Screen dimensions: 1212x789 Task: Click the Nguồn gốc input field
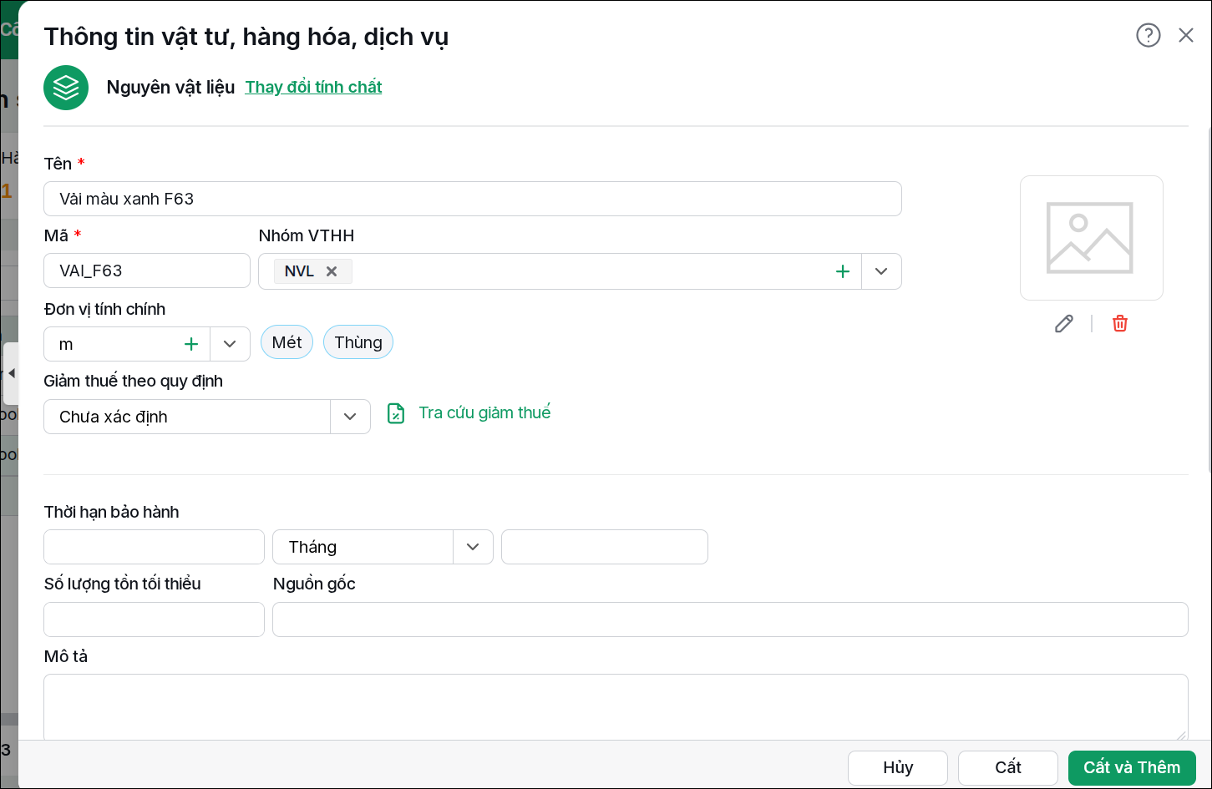730,620
